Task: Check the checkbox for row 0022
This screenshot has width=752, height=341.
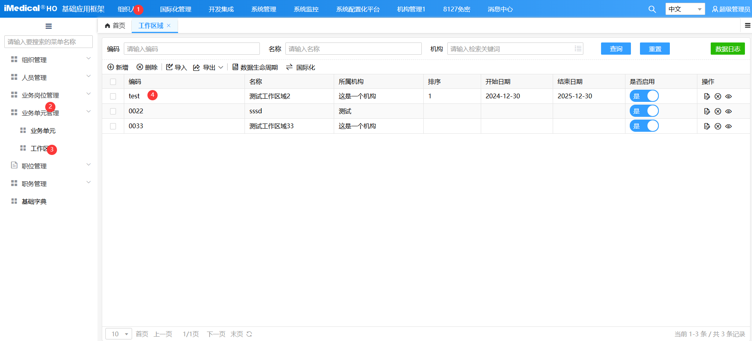Action: click(113, 111)
